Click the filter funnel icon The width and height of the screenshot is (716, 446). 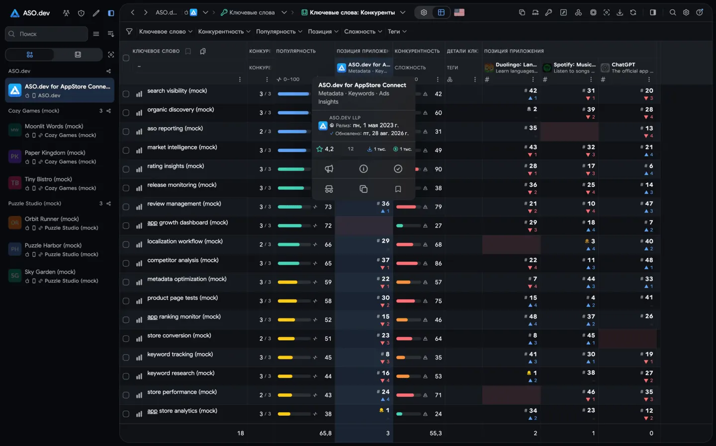(129, 31)
